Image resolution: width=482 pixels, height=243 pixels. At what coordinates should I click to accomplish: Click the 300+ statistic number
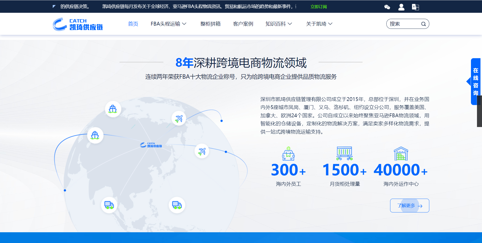point(288,170)
